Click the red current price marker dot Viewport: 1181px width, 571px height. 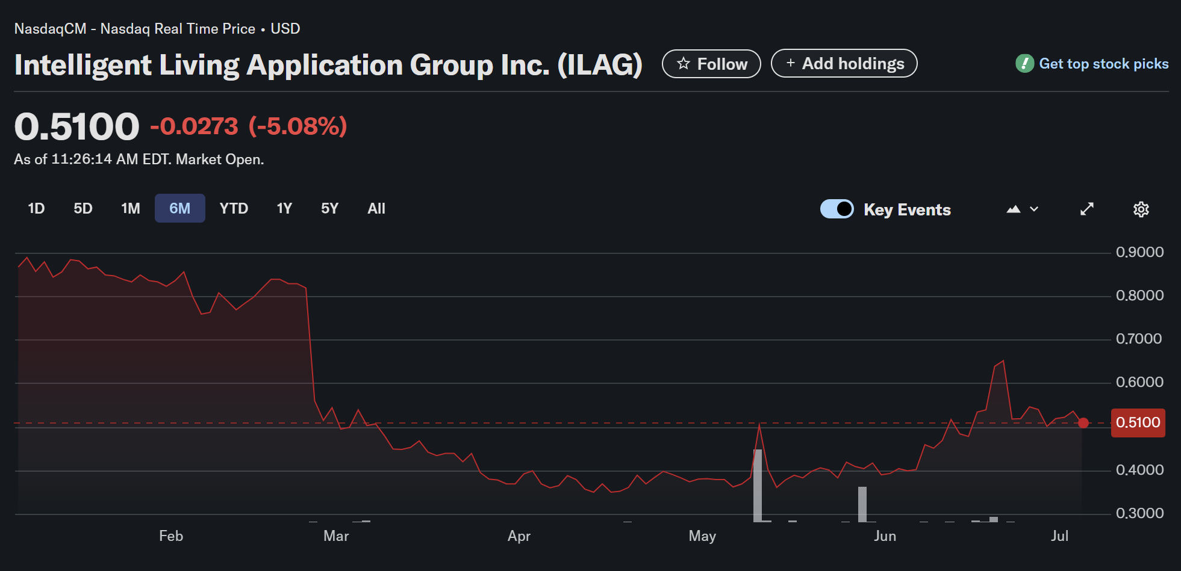pyautogui.click(x=1083, y=423)
